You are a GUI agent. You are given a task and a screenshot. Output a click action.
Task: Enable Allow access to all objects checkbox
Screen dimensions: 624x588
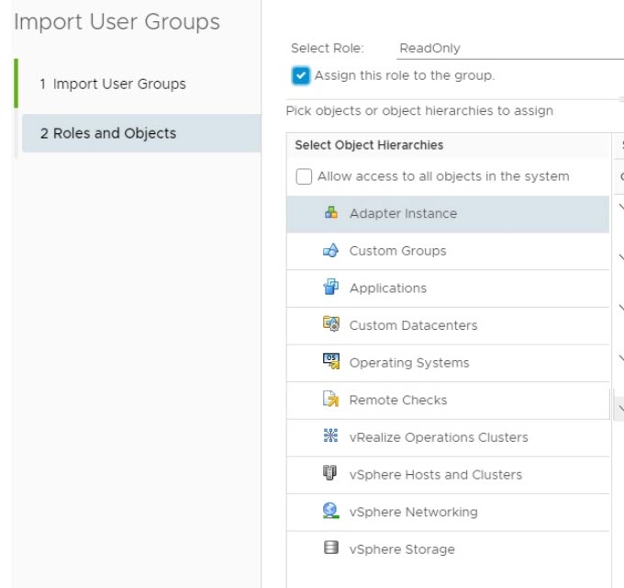point(304,176)
